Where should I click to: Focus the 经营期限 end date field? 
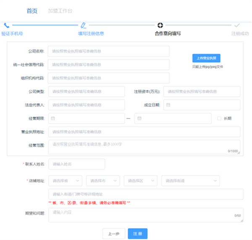[x=173, y=119]
